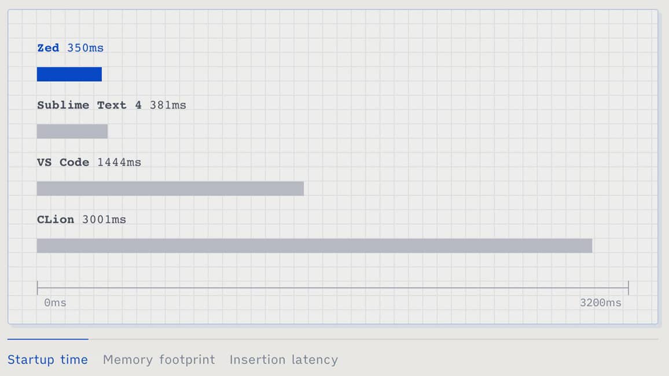Select the Startup time tab
669x376 pixels.
pyautogui.click(x=47, y=360)
